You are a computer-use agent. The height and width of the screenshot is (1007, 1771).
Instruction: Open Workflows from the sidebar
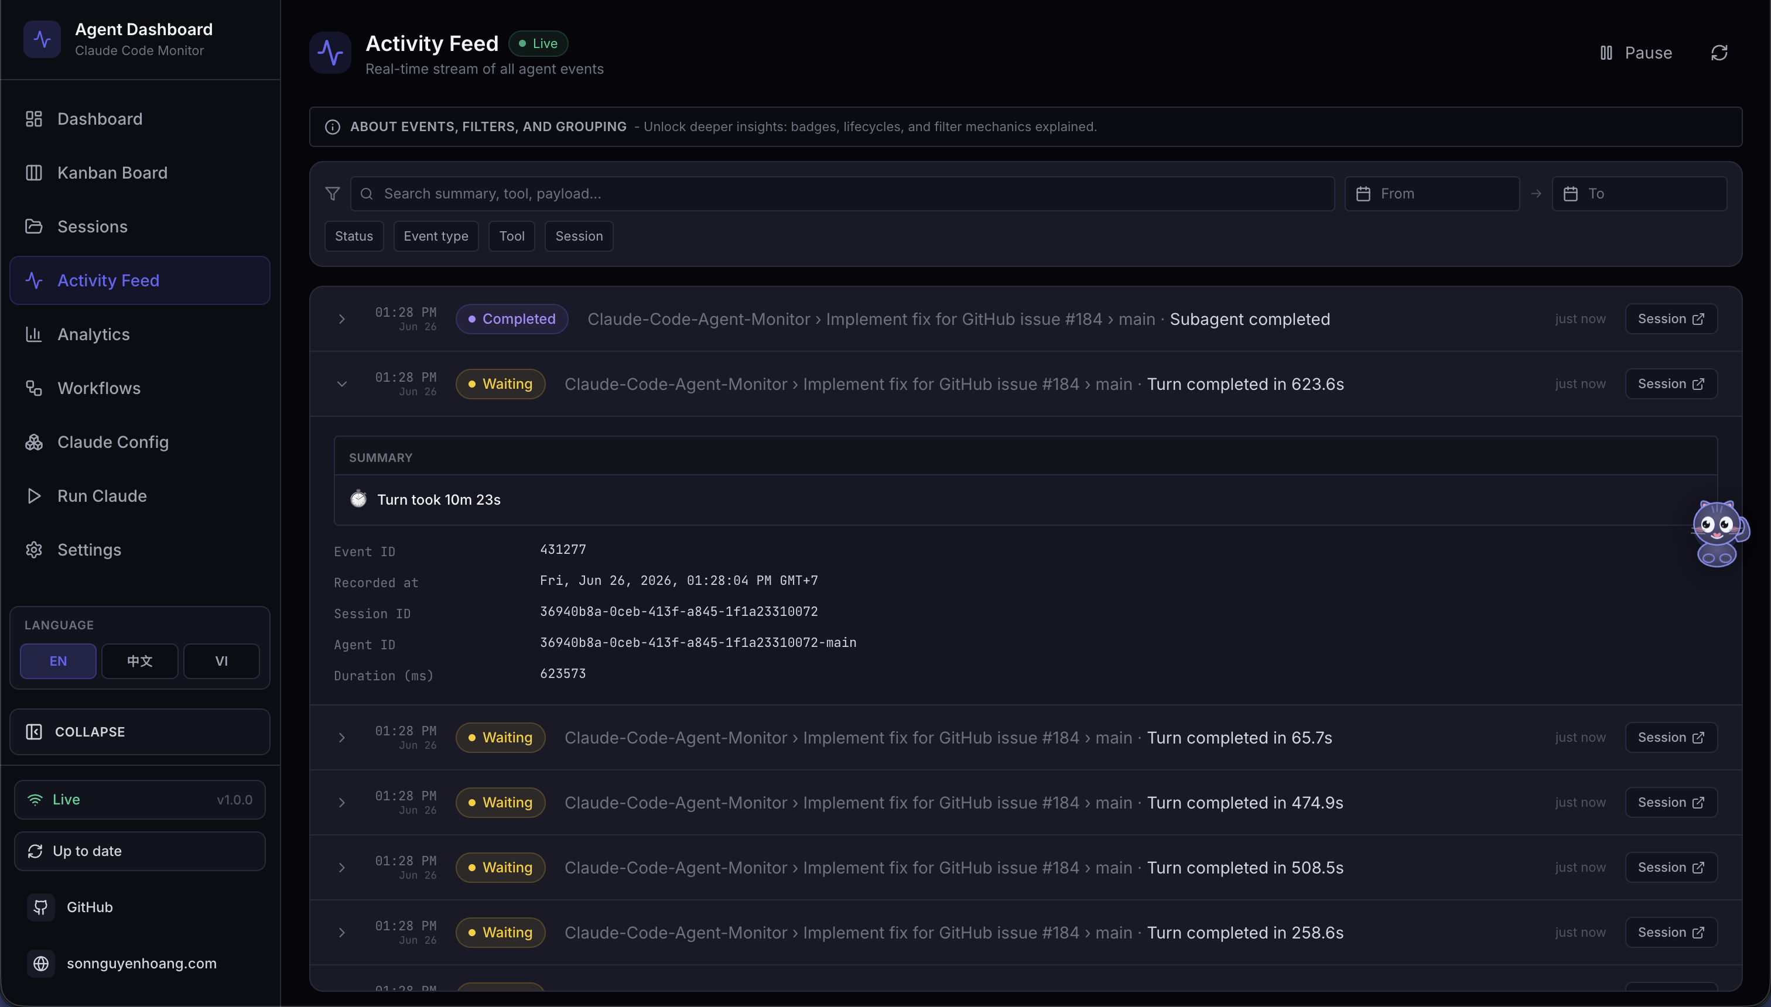point(140,388)
